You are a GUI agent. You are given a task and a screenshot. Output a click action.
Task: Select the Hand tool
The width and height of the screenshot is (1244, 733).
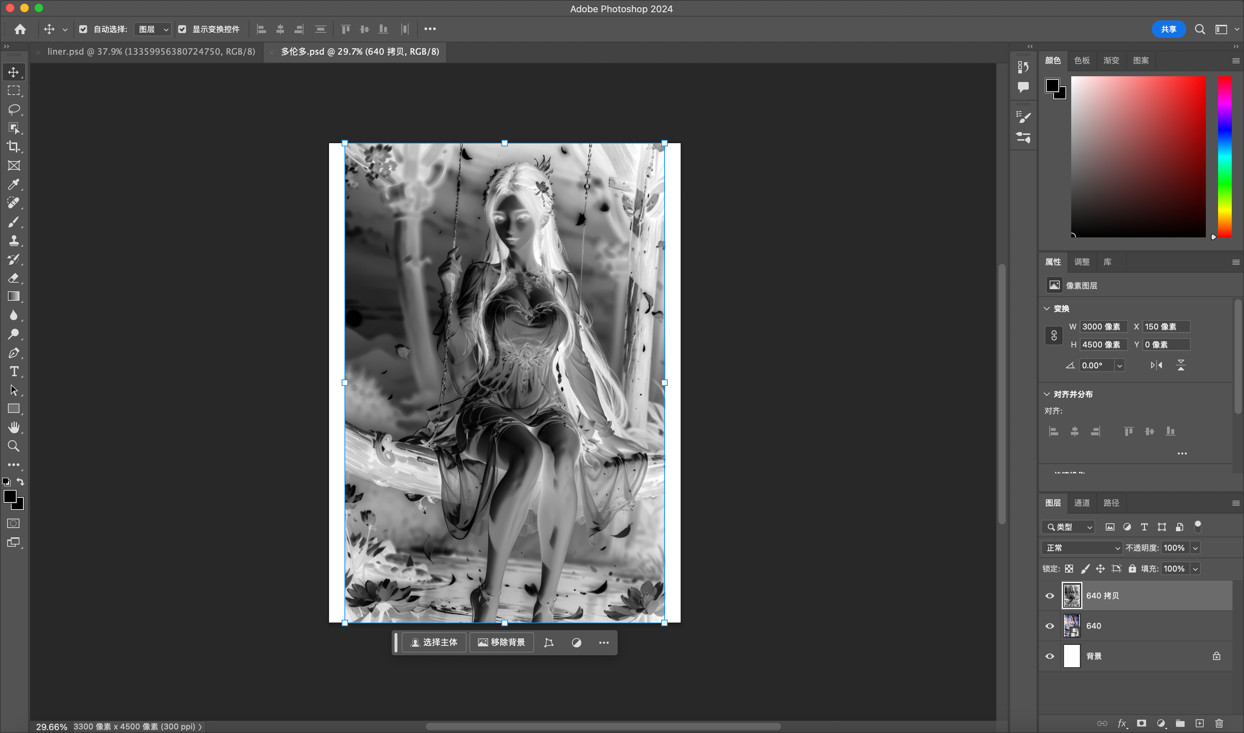coord(14,427)
